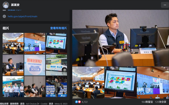Click the Ad Choices icon in footer
The width and height of the screenshot is (169, 105).
coord(38,104)
